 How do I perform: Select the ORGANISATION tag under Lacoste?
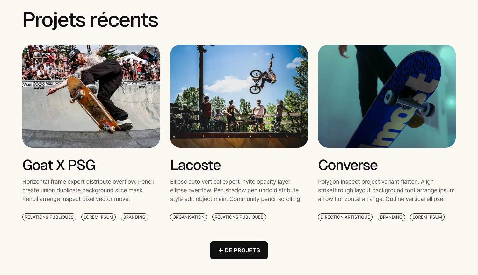[189, 217]
